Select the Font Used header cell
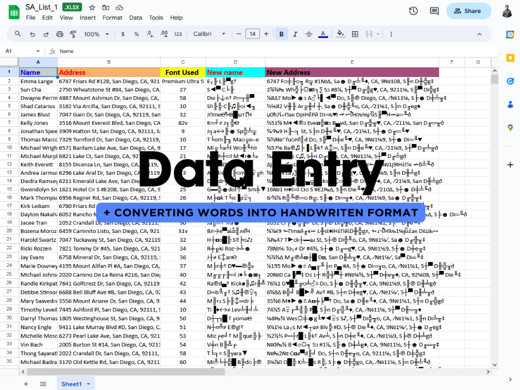This screenshot has height=390, width=520. tap(183, 72)
